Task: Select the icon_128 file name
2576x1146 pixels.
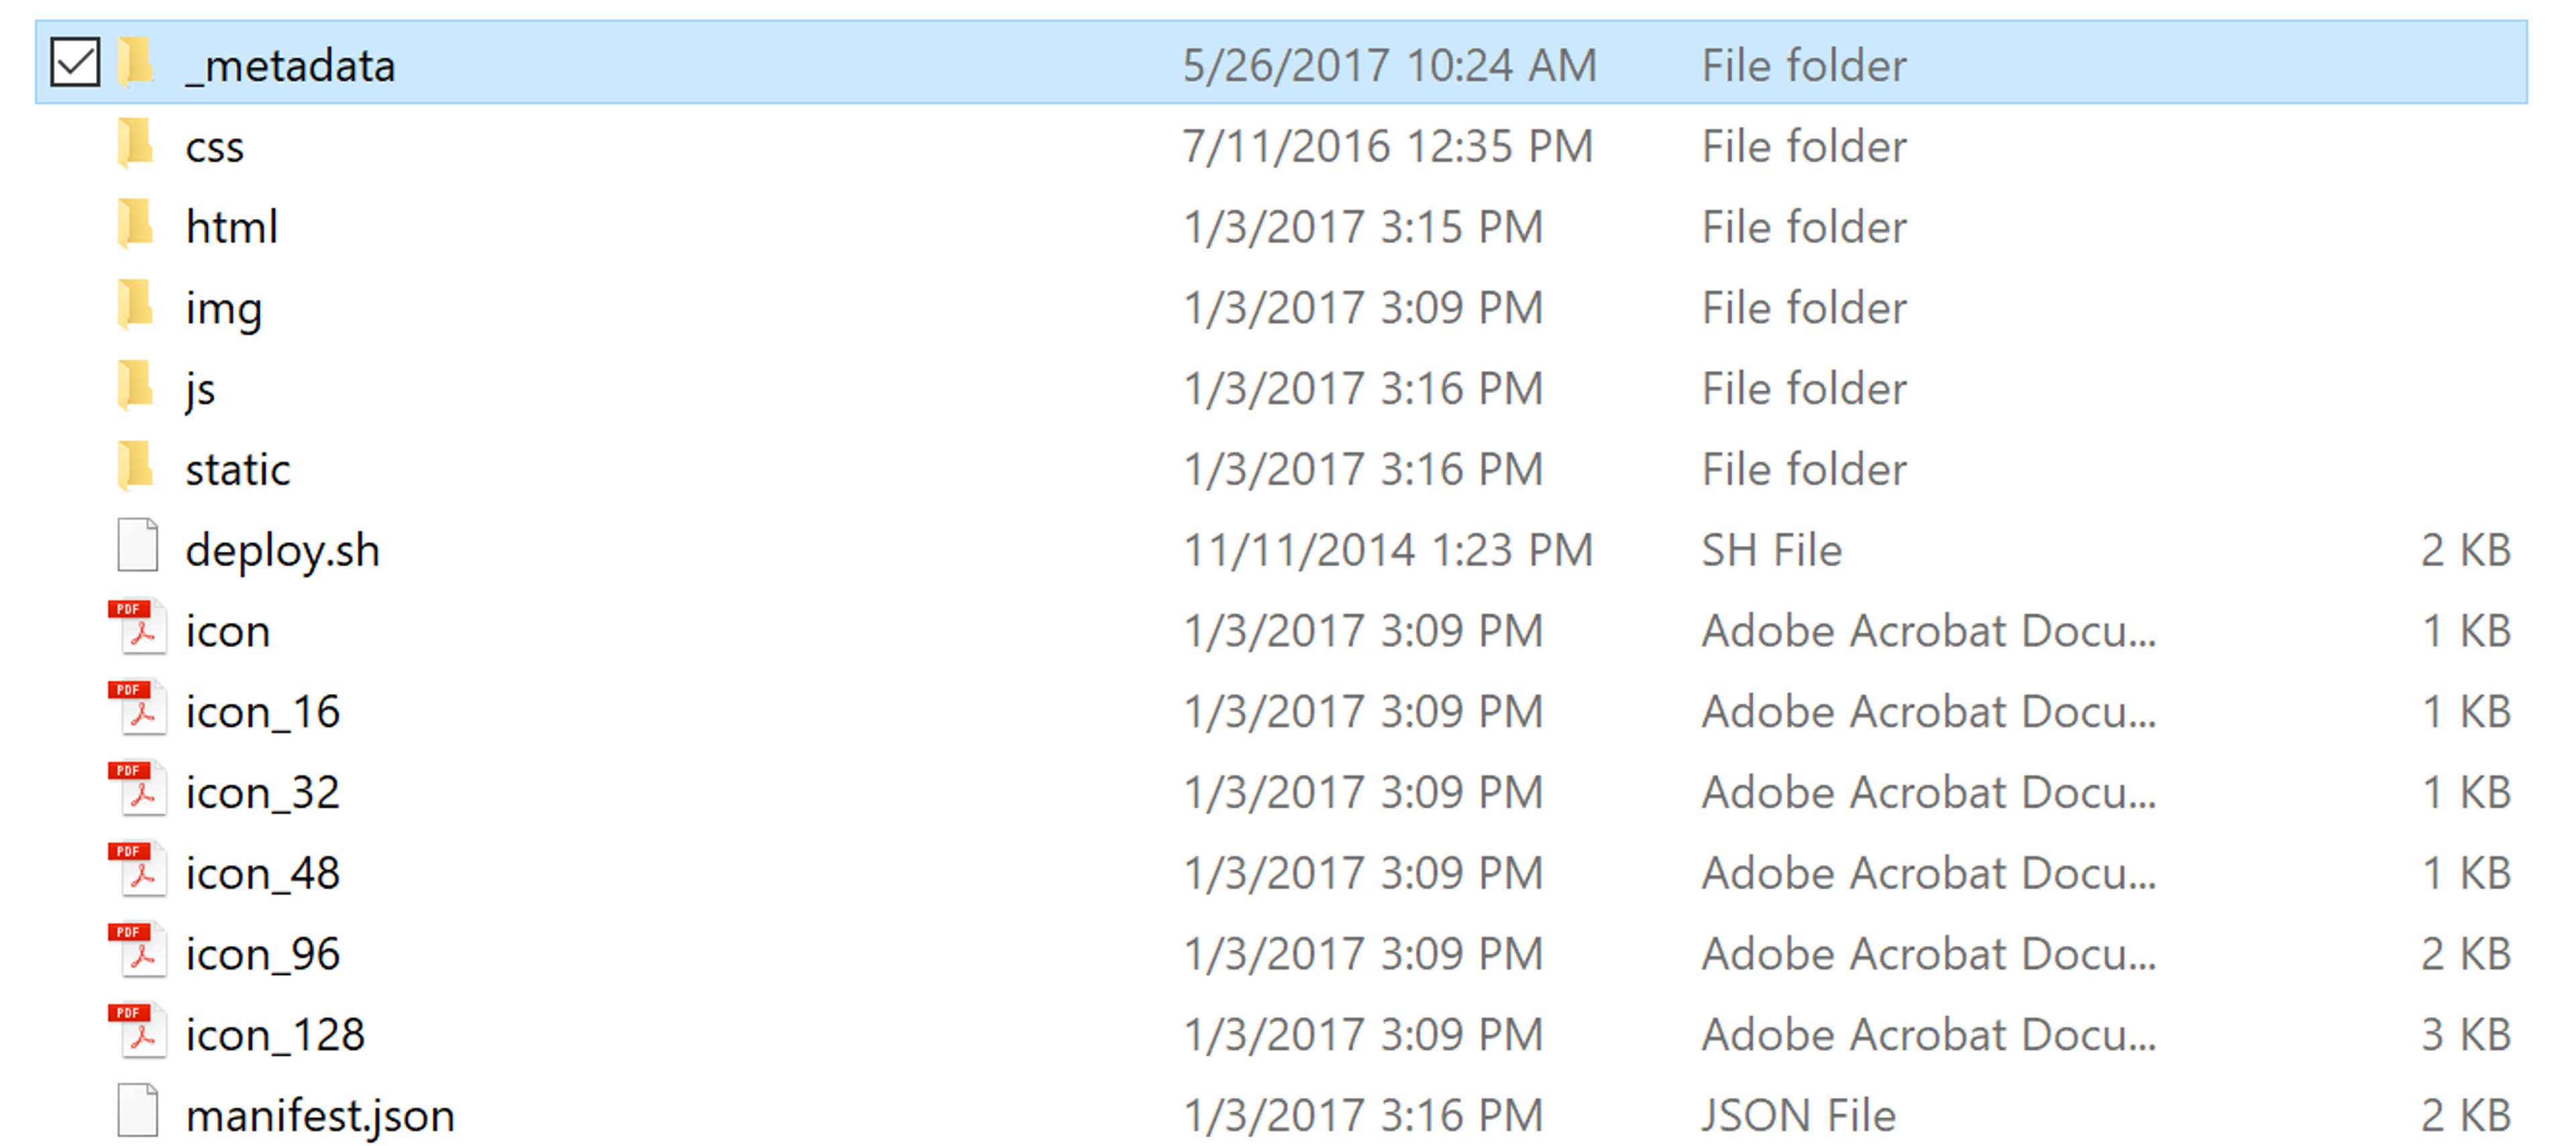Action: tap(275, 1033)
